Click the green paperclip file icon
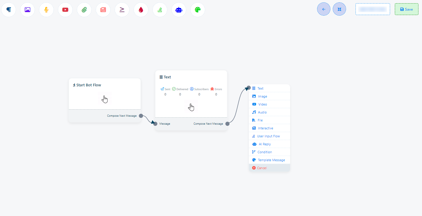The height and width of the screenshot is (216, 422). [x=84, y=10]
